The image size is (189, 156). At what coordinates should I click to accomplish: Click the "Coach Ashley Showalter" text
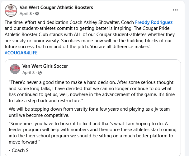coord(82,22)
